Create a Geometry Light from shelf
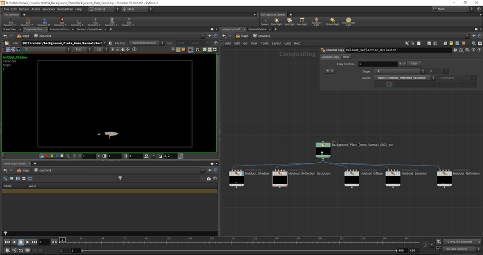The height and width of the screenshot is (255, 483). tap(316, 22)
